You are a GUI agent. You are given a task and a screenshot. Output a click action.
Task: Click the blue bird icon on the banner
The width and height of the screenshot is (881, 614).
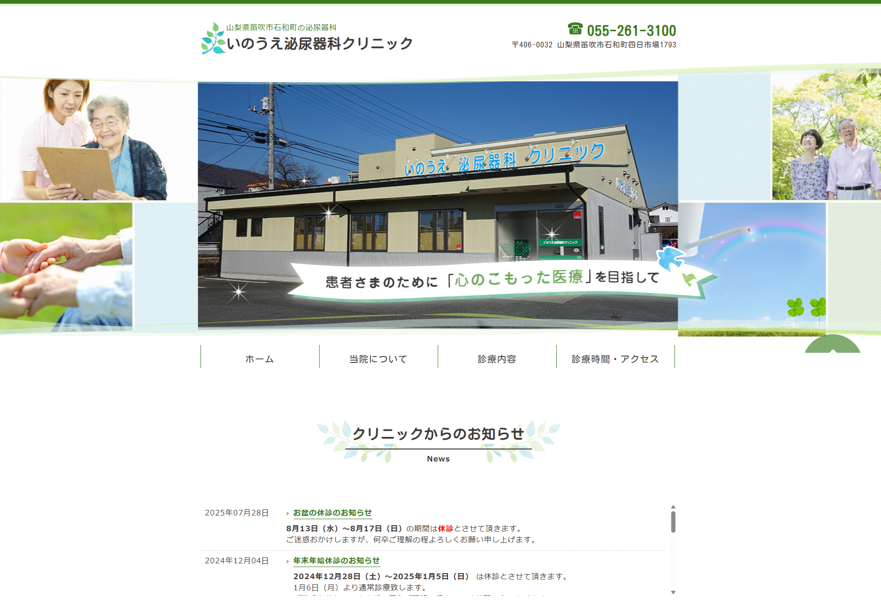670,258
